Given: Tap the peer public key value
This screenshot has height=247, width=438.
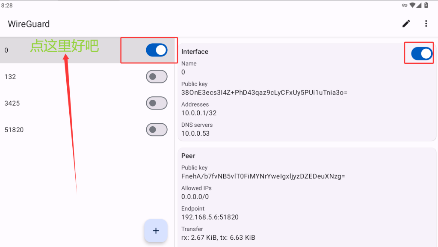Looking at the screenshot, I should pos(263,176).
